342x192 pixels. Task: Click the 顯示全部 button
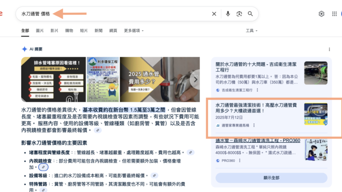pos(271,178)
